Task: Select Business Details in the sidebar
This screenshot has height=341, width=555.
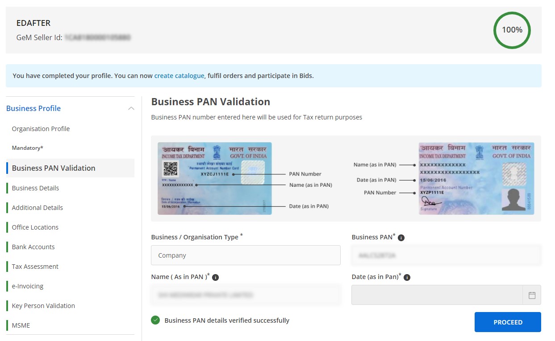Action: click(35, 188)
